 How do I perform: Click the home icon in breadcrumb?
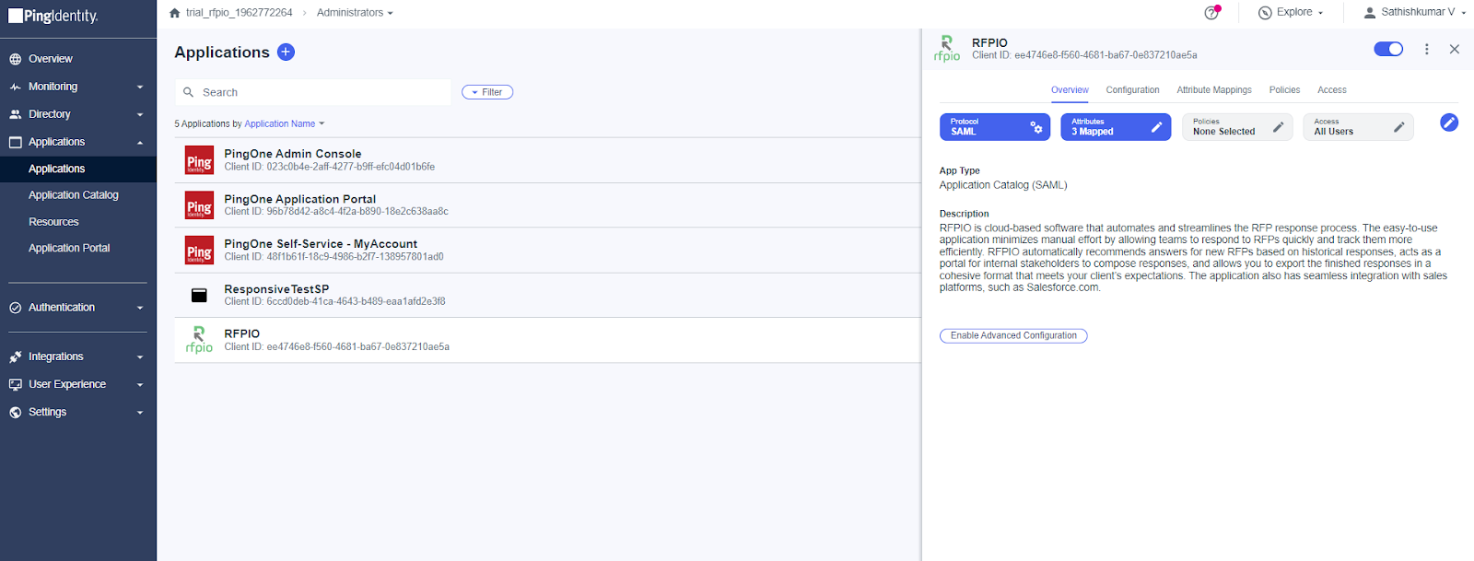(x=175, y=13)
